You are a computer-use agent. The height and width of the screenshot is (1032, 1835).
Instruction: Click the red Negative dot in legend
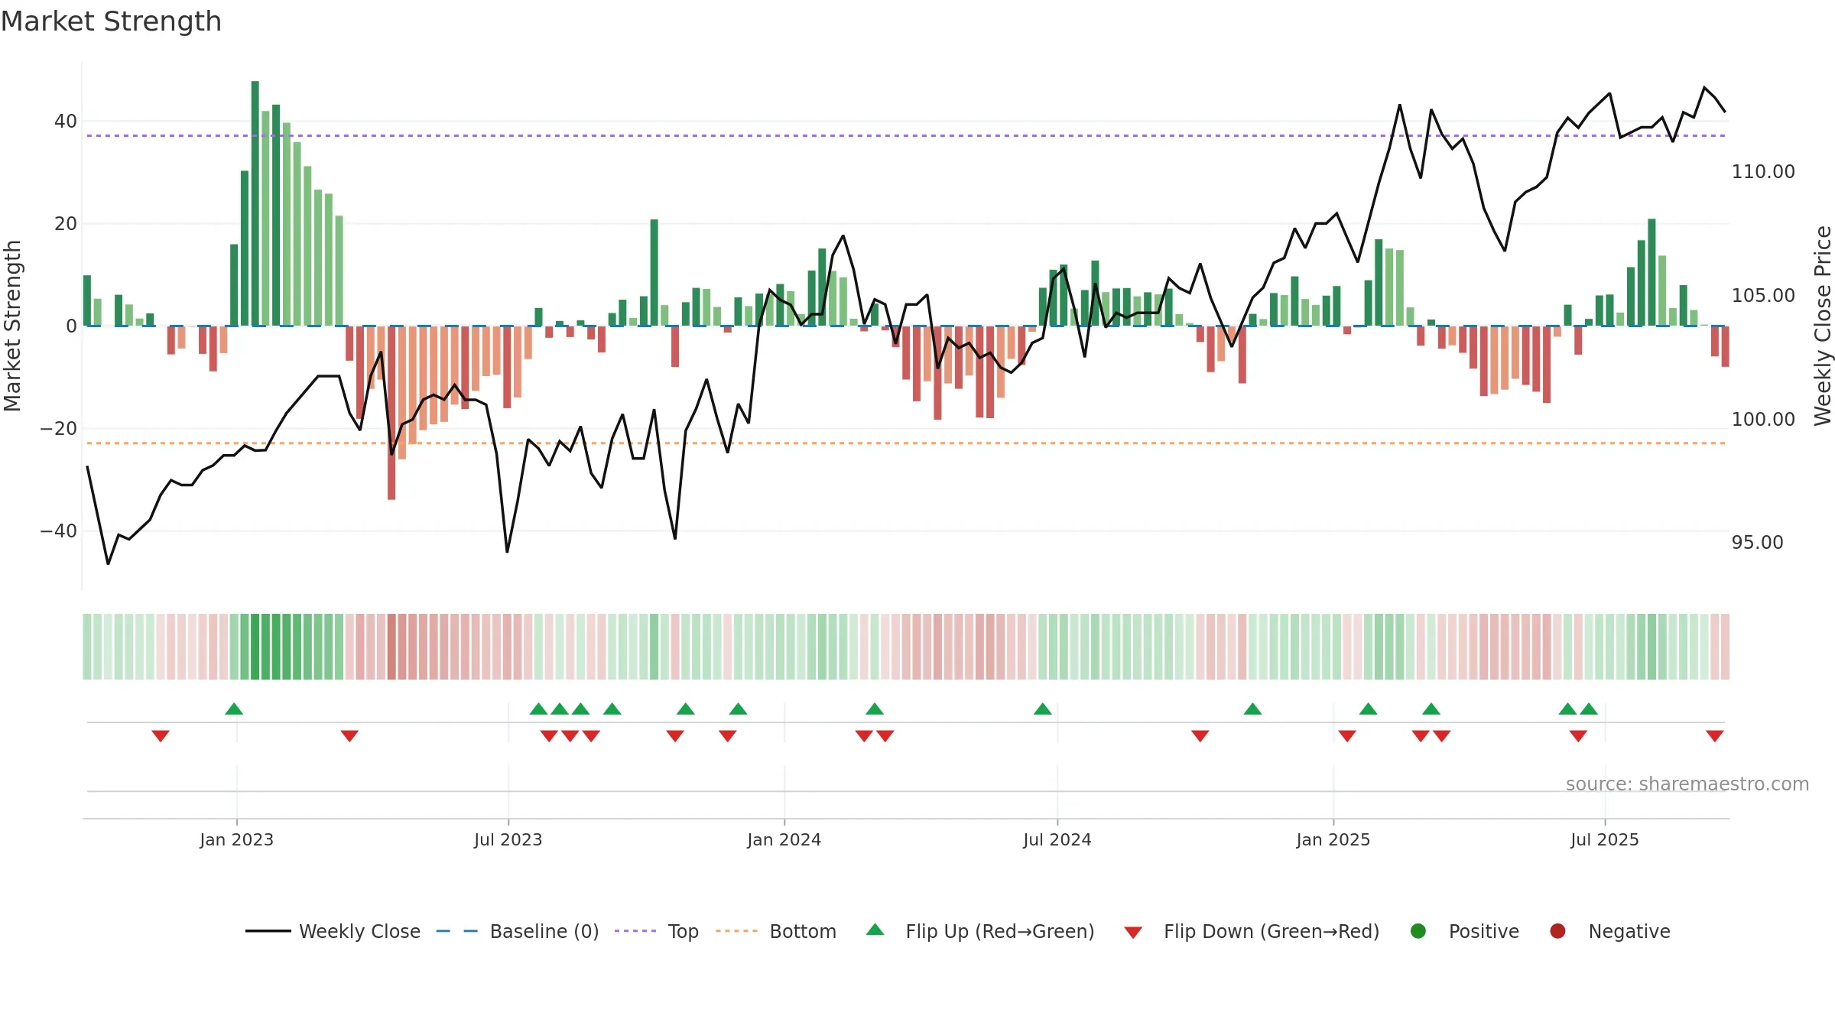1557,931
